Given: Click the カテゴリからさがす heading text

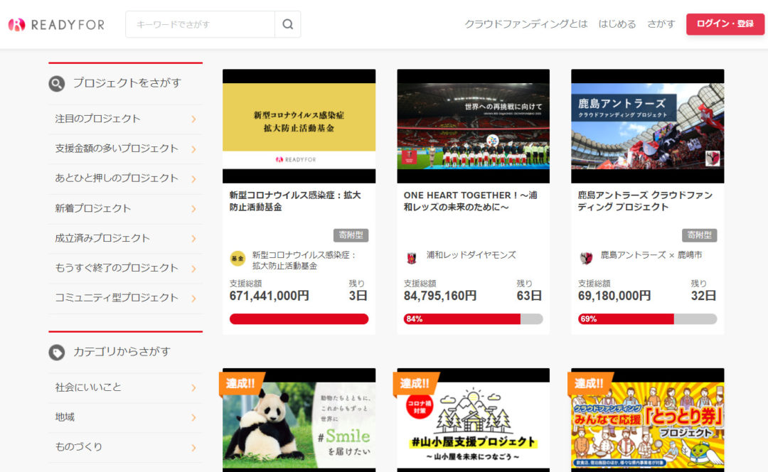Looking at the screenshot, I should [122, 352].
